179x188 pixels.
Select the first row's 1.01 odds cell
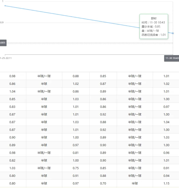point(166,76)
